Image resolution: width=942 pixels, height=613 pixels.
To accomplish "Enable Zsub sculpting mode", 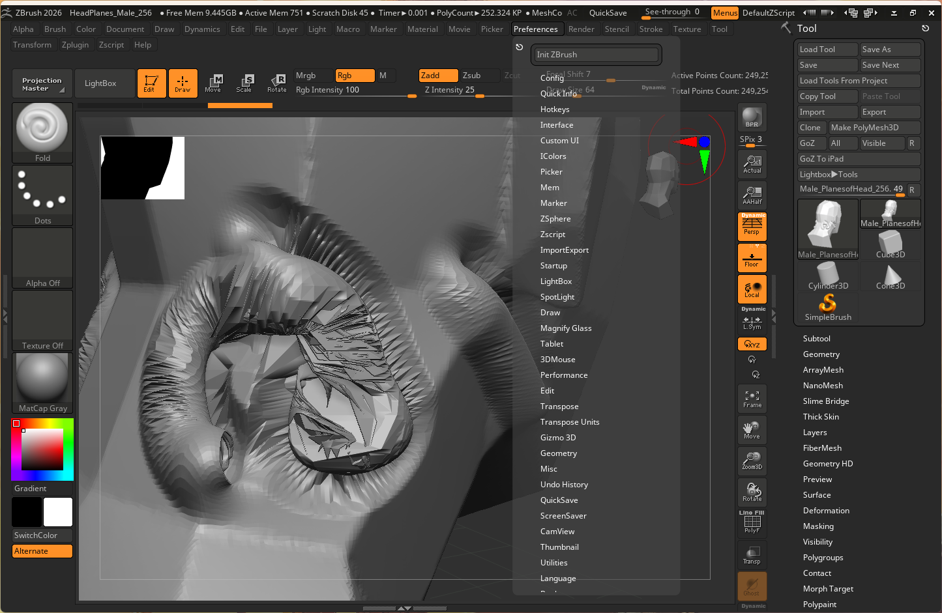I will coord(480,76).
